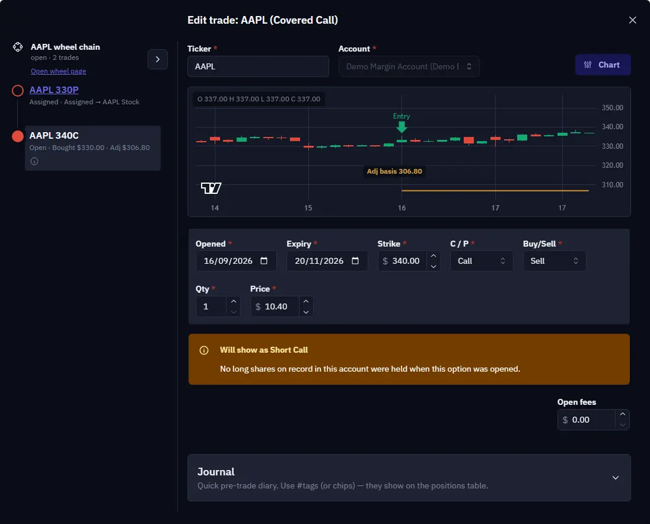The image size is (650, 524).
Task: Open the C / P dropdown
Action: [482, 261]
